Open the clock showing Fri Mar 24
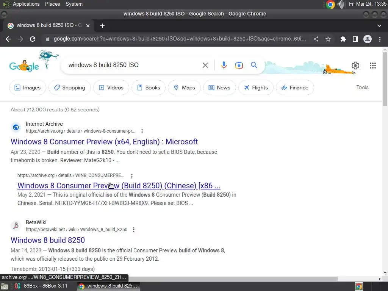The width and height of the screenshot is (388, 291). 368,4
